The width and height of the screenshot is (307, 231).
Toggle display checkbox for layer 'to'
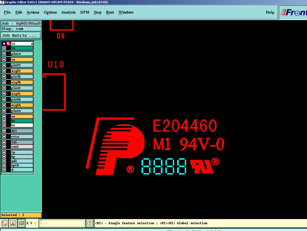[x=4, y=44]
